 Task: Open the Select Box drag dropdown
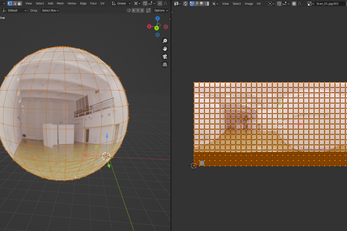pos(50,10)
